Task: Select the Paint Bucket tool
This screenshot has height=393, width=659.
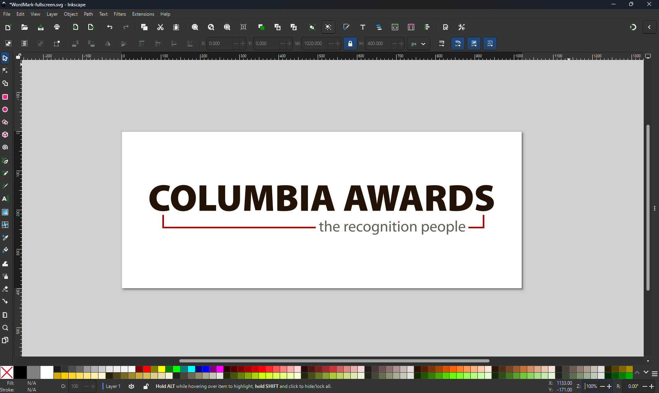Action: (5, 250)
